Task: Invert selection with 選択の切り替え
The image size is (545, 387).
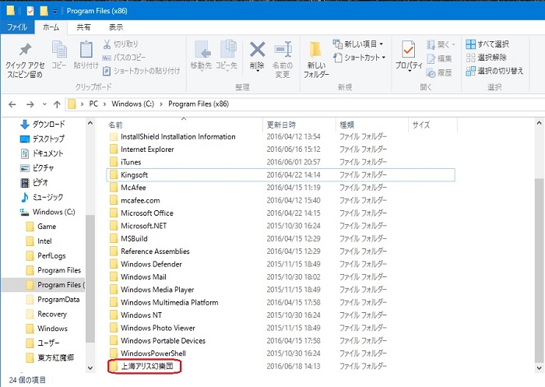Action: pyautogui.click(x=494, y=71)
